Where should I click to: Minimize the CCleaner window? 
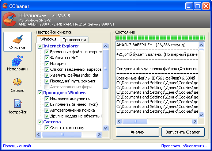pos(189,6)
